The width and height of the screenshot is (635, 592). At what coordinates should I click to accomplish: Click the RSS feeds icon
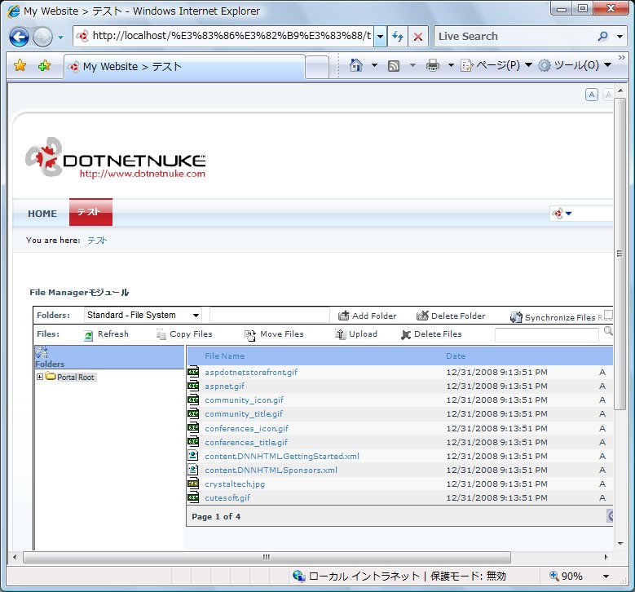click(394, 66)
